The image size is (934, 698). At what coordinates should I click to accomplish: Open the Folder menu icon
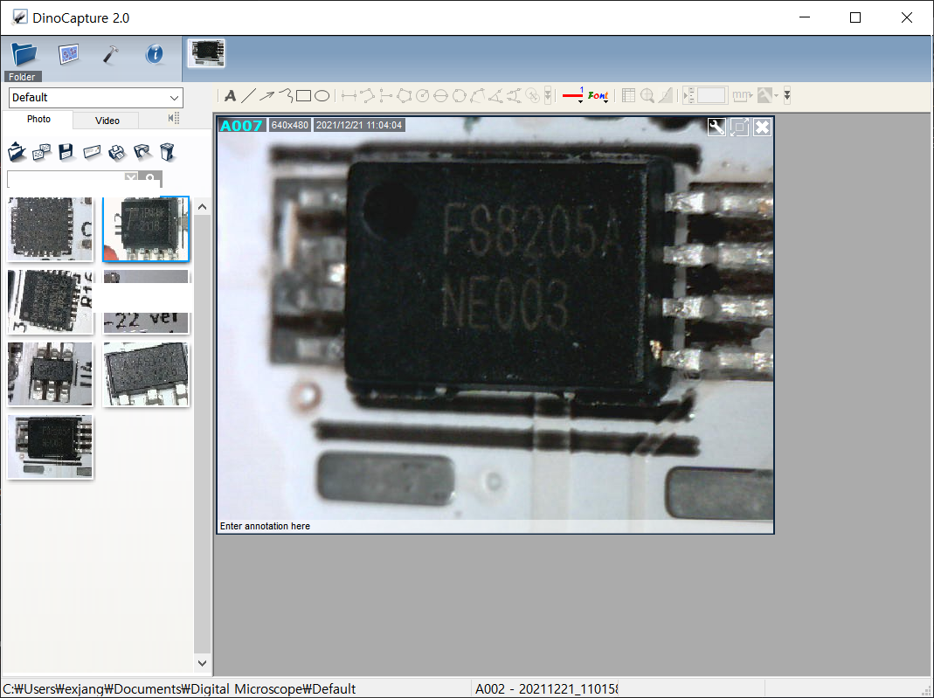(x=24, y=55)
